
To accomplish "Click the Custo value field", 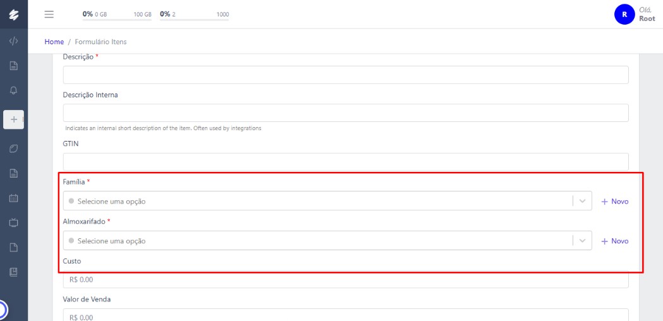I will pos(345,279).
